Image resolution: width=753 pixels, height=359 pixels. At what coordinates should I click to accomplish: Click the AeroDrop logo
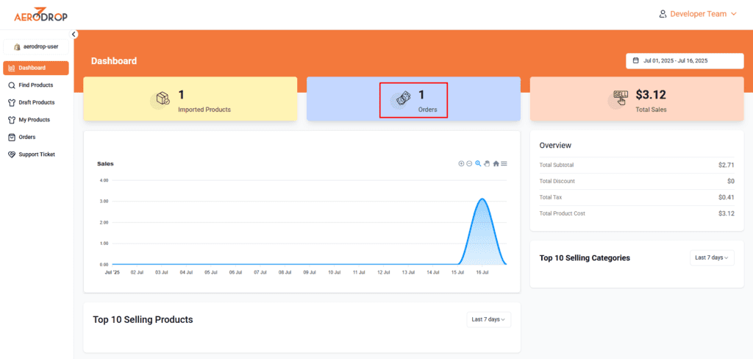click(x=40, y=15)
